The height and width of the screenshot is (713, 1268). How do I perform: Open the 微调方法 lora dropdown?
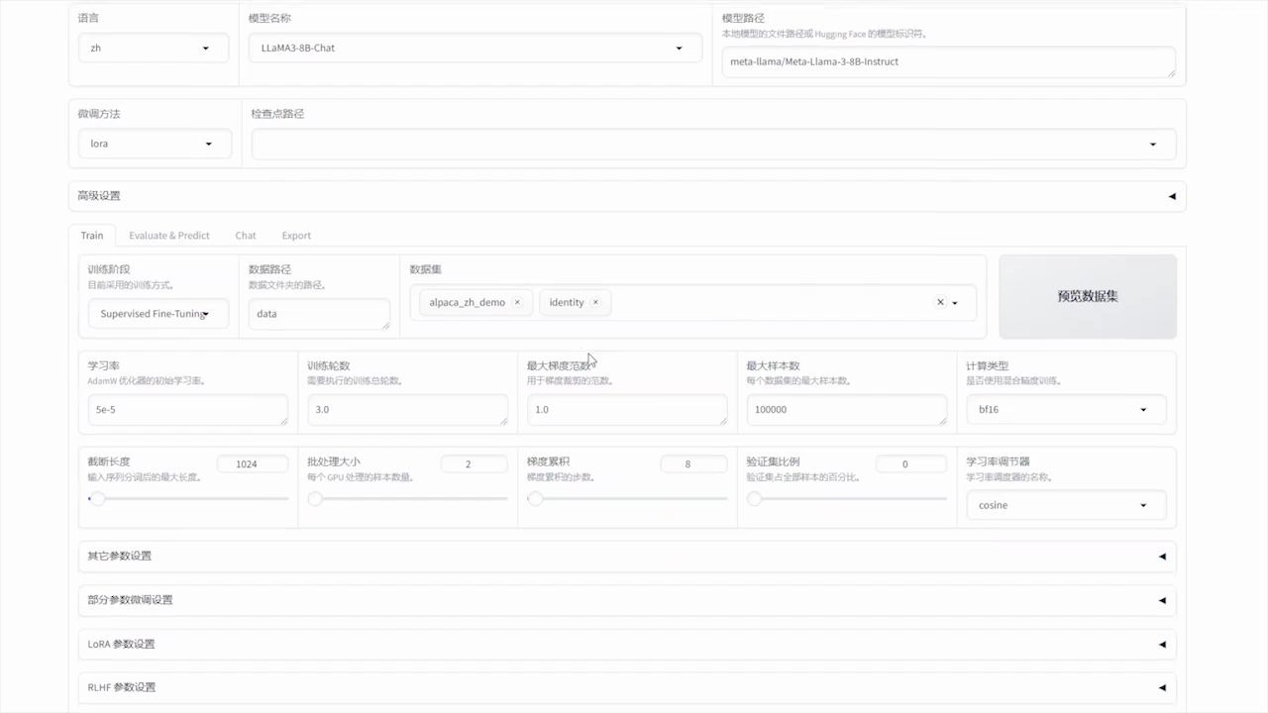(x=156, y=144)
